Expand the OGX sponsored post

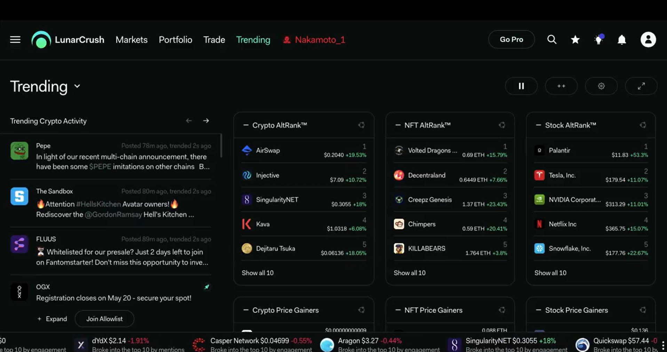point(52,319)
